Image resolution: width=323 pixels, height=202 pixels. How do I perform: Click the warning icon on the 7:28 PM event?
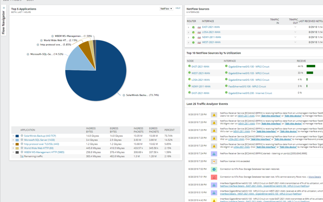pos(214,115)
